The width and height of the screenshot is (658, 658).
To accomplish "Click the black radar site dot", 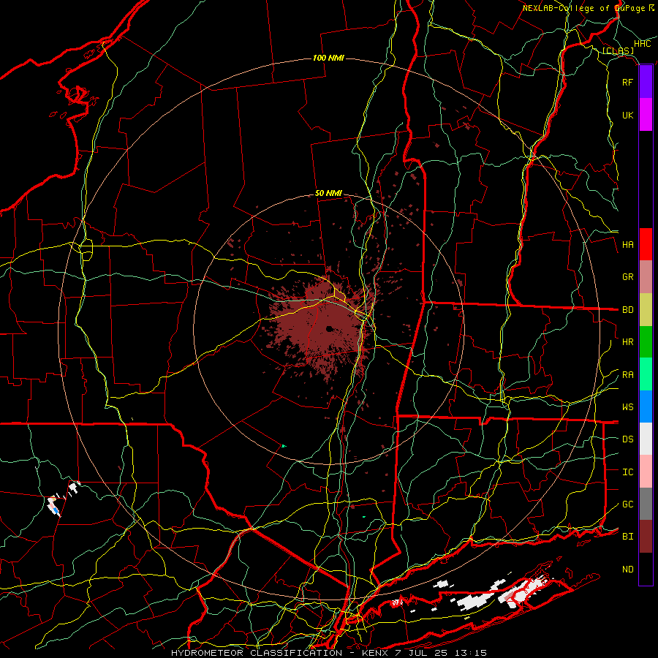I will coord(330,328).
